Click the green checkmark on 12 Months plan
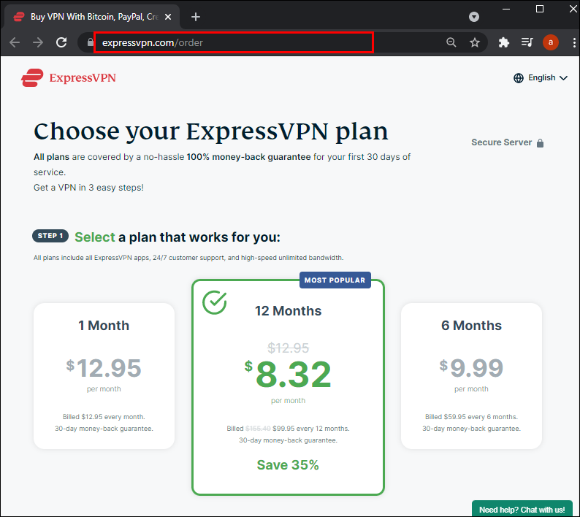The width and height of the screenshot is (580, 517). (x=215, y=302)
